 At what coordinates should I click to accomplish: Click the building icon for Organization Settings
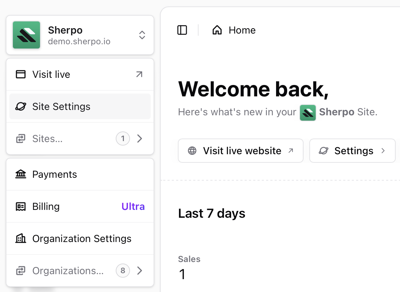click(21, 238)
